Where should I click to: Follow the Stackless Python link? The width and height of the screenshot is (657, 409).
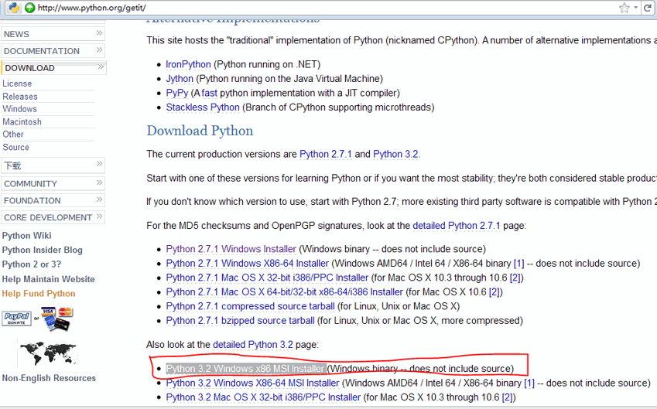tap(203, 107)
